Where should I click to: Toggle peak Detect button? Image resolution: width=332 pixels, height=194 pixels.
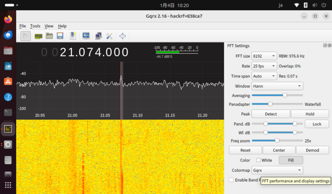[x=271, y=114]
